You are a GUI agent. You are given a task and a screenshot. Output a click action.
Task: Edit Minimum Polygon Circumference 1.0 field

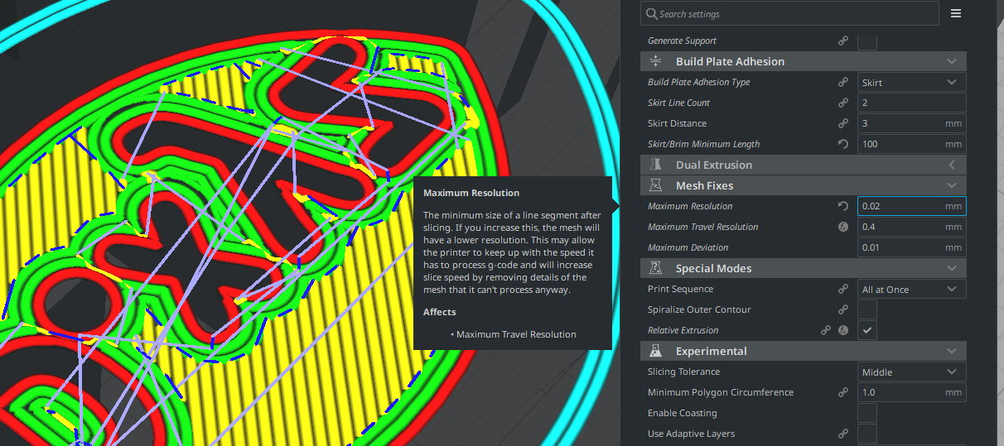(x=911, y=392)
